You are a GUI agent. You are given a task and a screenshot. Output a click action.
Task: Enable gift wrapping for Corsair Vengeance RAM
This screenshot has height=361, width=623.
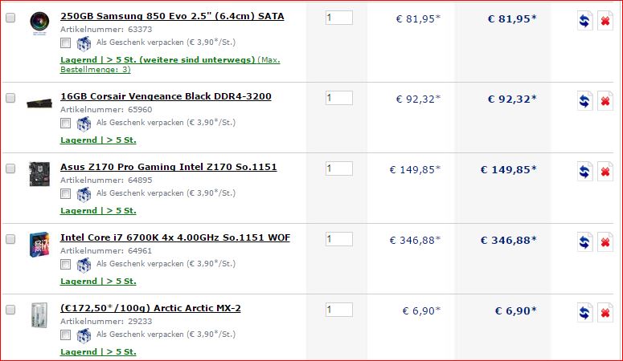pos(66,123)
